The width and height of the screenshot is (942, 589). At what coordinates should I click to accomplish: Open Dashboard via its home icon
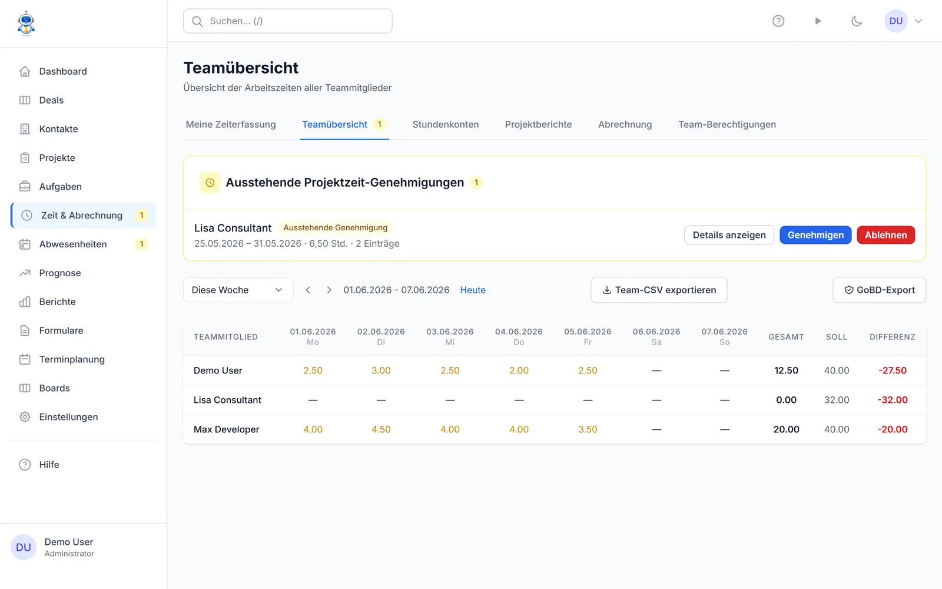25,71
